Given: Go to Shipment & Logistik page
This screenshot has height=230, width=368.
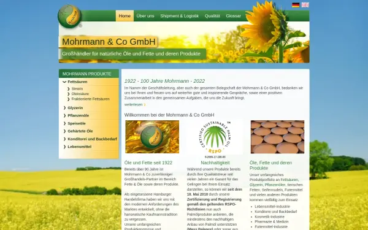Looking at the screenshot, I should point(180,16).
